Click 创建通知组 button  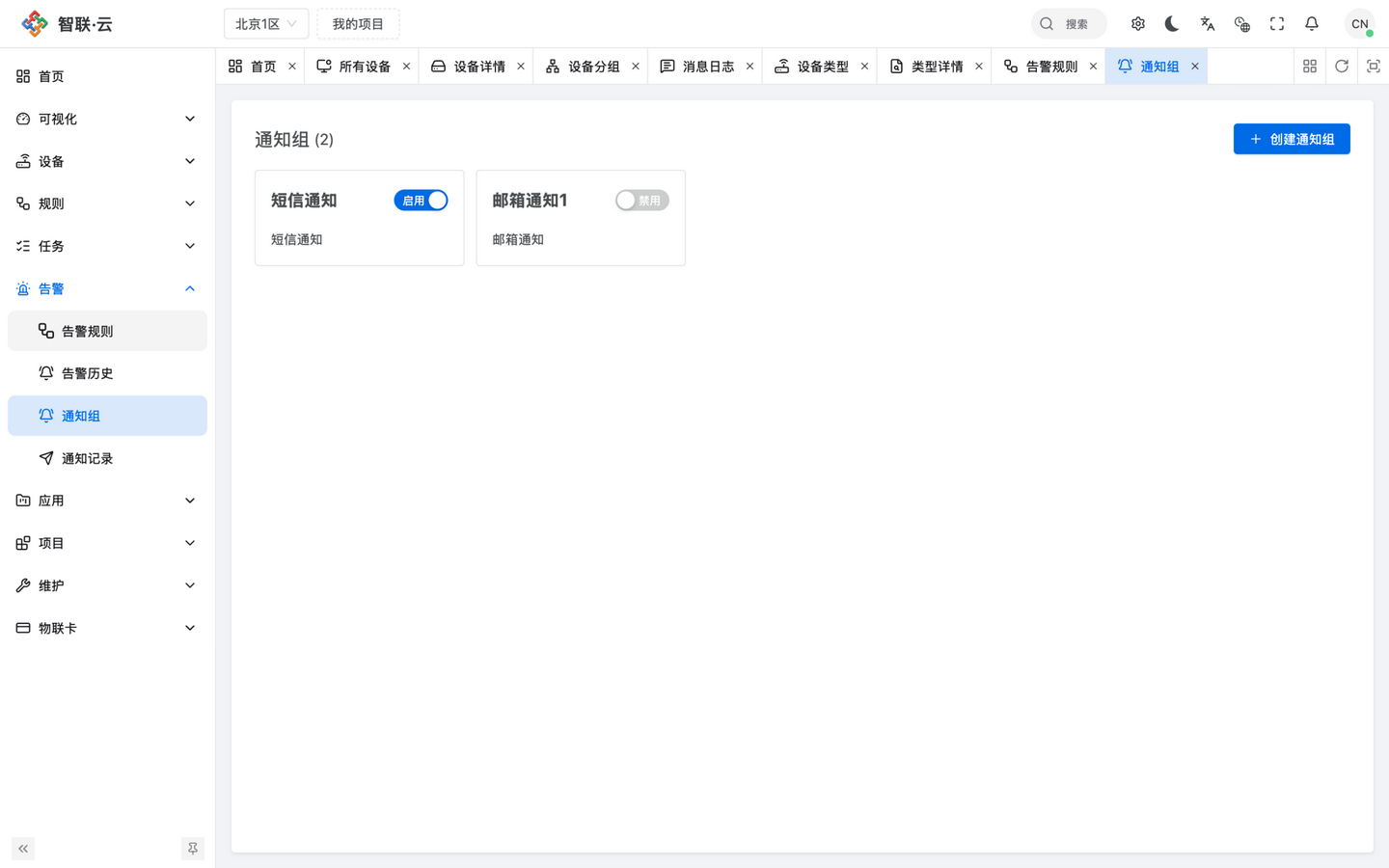(x=1292, y=139)
